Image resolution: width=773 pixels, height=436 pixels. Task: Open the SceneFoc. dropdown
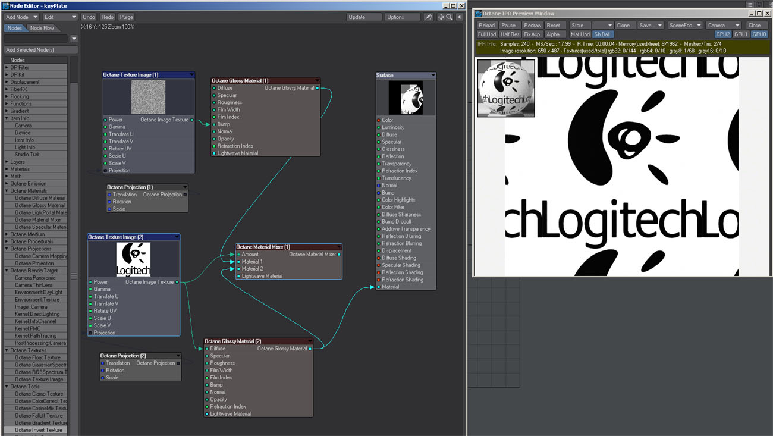[x=685, y=26]
